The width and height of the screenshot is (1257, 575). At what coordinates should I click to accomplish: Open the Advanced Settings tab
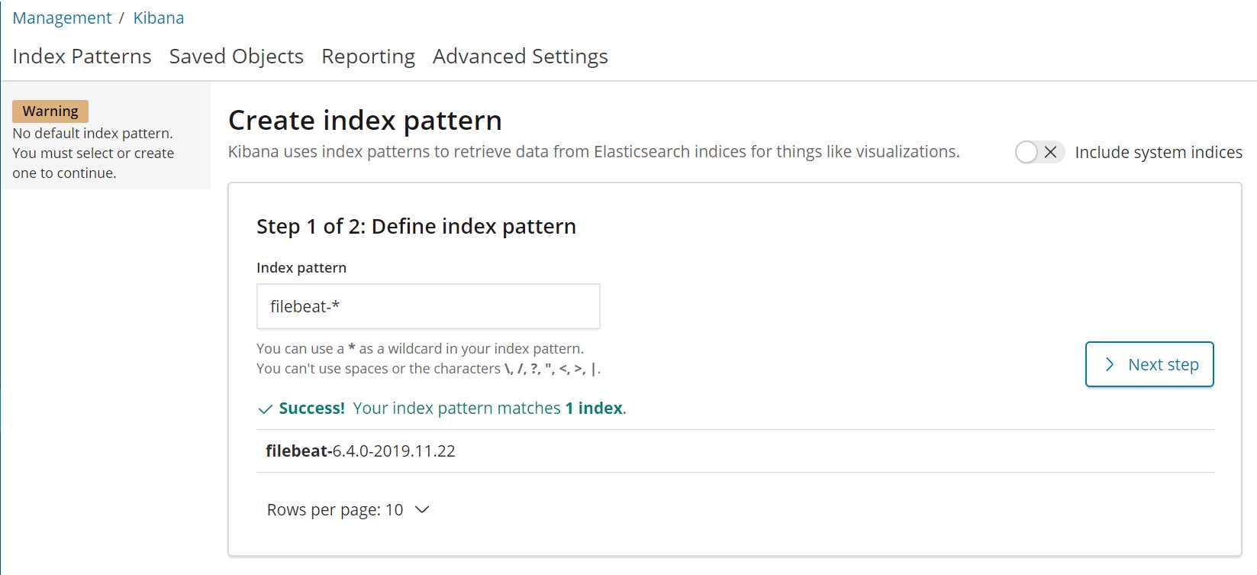(521, 57)
